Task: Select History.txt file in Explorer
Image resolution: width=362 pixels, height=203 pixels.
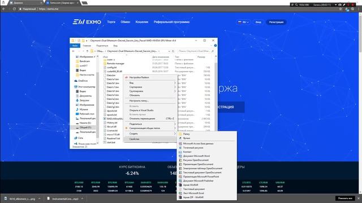Action: tap(112, 123)
